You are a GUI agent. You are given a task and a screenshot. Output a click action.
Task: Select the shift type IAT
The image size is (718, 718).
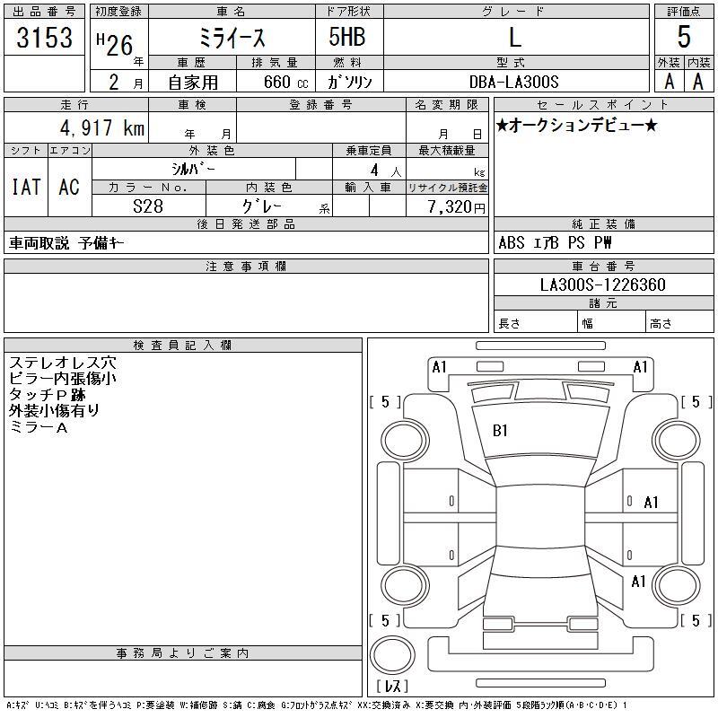[26, 187]
